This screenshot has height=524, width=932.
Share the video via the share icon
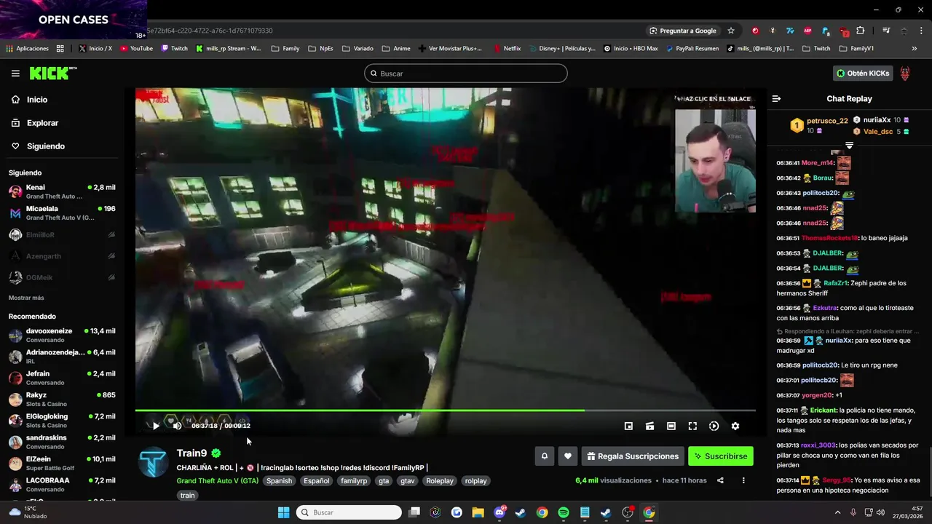(720, 480)
